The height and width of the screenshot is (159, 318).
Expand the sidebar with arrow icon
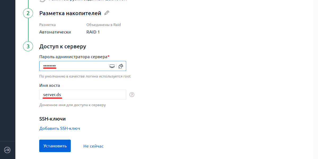(x=7, y=150)
